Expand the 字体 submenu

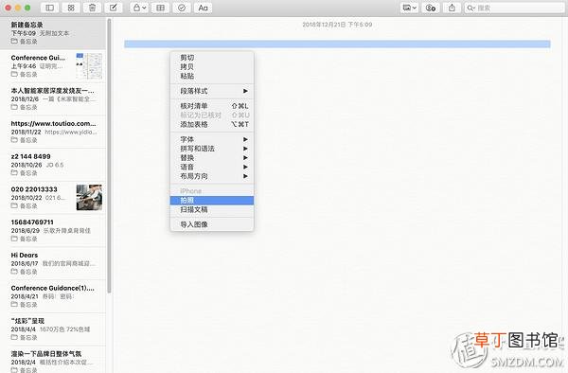[x=212, y=139]
